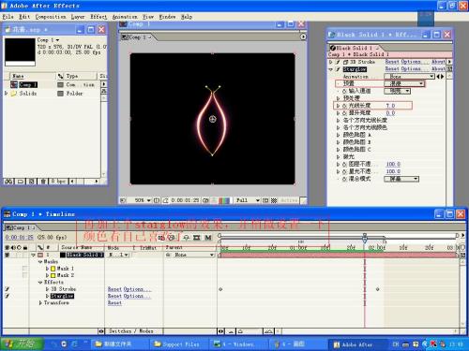Toggle Mask 2 lock box in Timeline
Screen dimensions: 469x351
tap(24, 275)
